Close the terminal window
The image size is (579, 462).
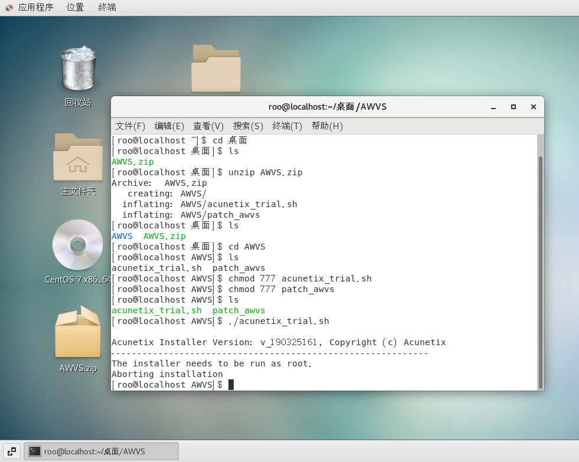533,107
